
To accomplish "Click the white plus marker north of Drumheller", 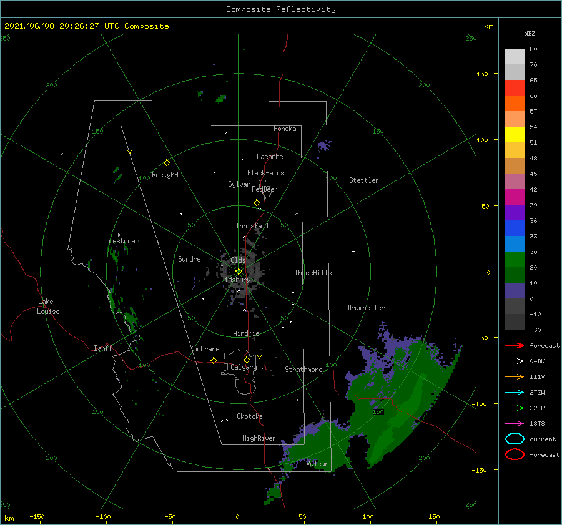I will coord(353,251).
